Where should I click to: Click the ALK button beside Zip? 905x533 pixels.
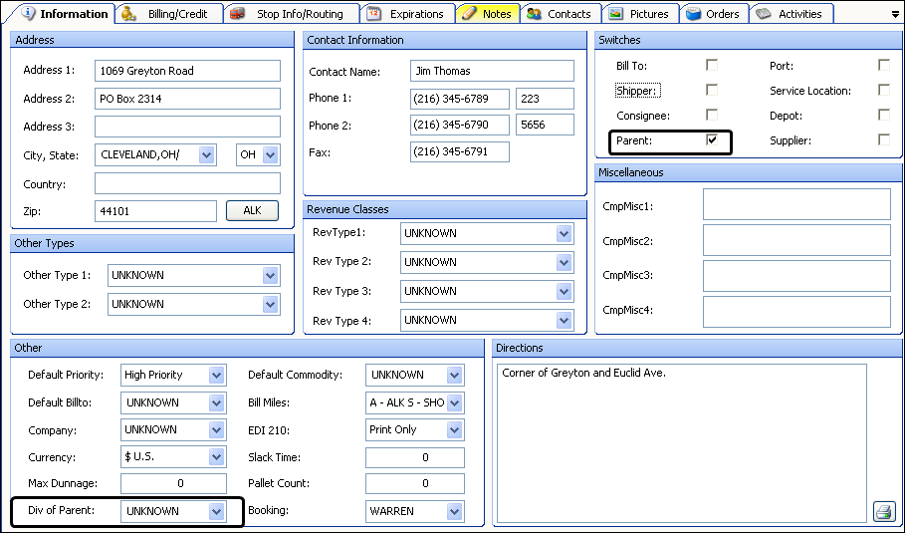click(x=252, y=211)
